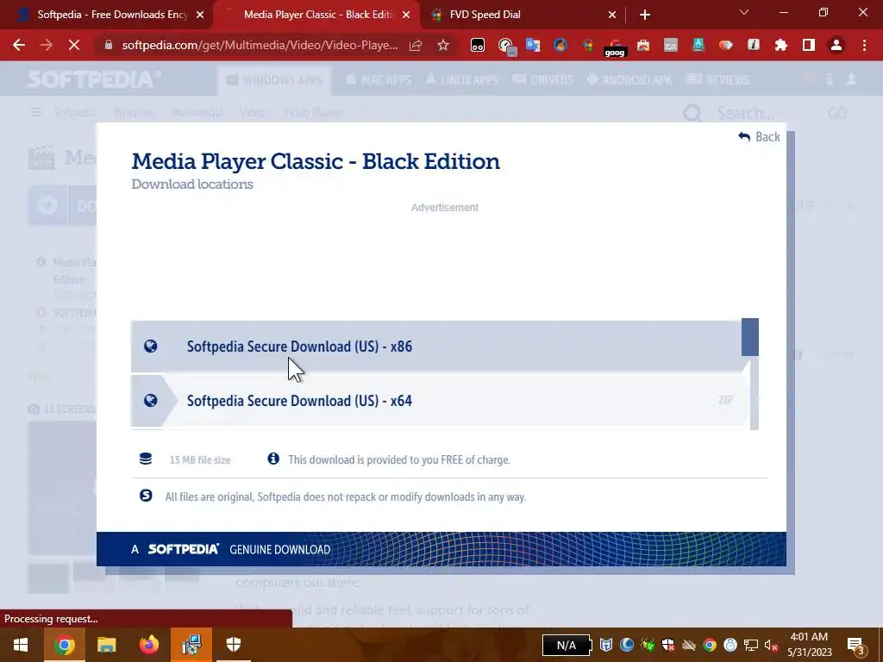This screenshot has width=883, height=662.
Task: Click the Softpedia logo in header
Action: pos(93,79)
